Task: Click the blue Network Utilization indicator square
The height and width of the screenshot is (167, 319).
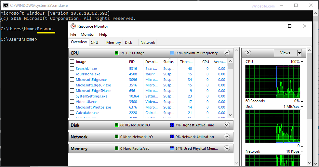Action: pyautogui.click(x=172, y=137)
